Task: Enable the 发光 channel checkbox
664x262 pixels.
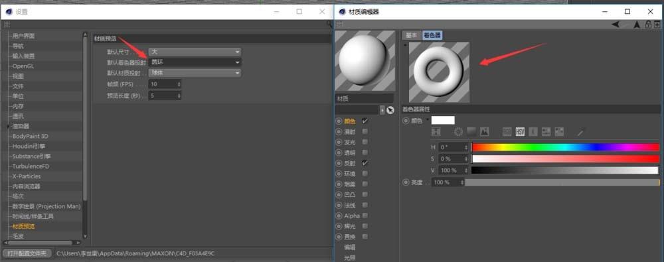Action: click(365, 142)
